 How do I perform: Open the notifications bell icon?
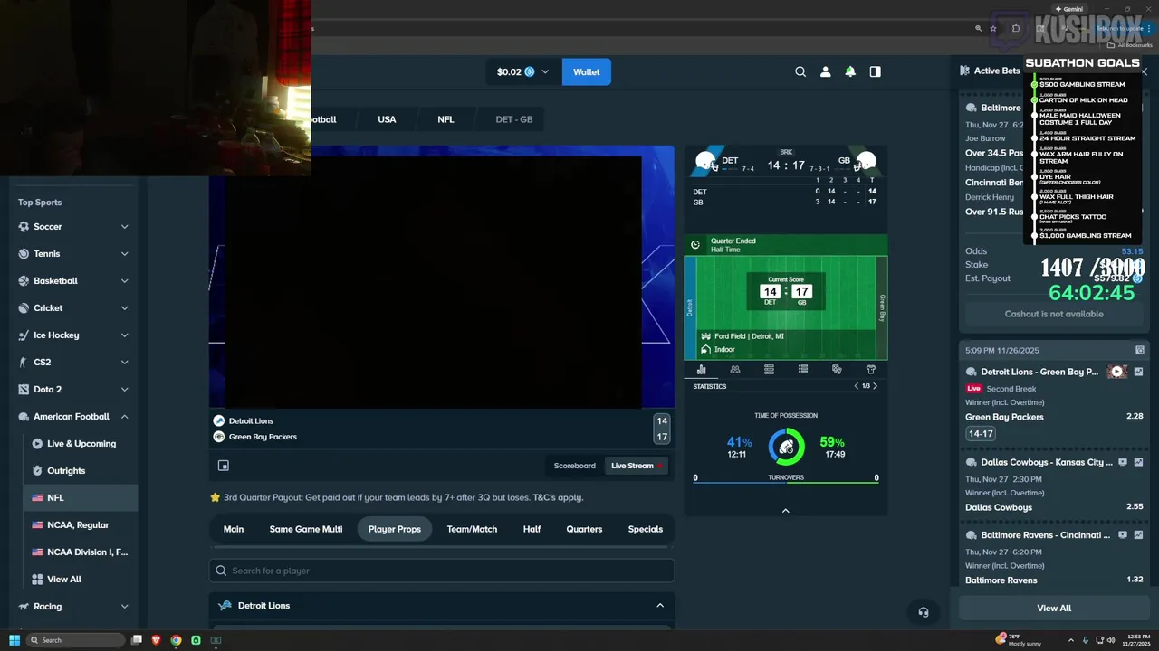850,71
